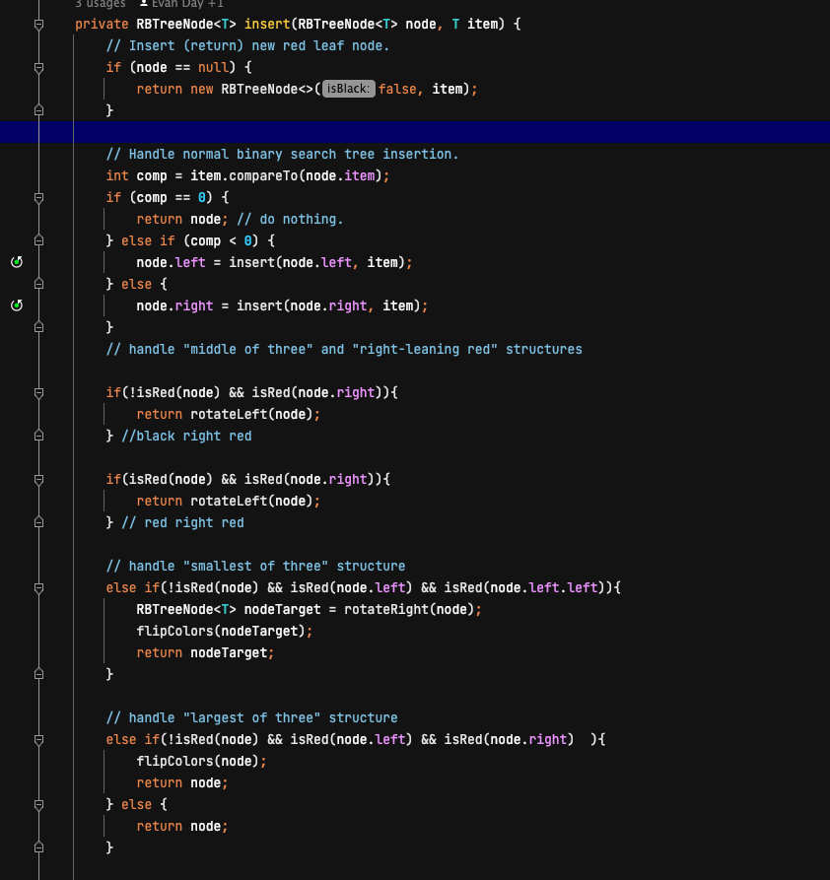The width and height of the screenshot is (830, 880).
Task: Collapse the 'else if (comp < 0)' block
Action: click(38, 241)
